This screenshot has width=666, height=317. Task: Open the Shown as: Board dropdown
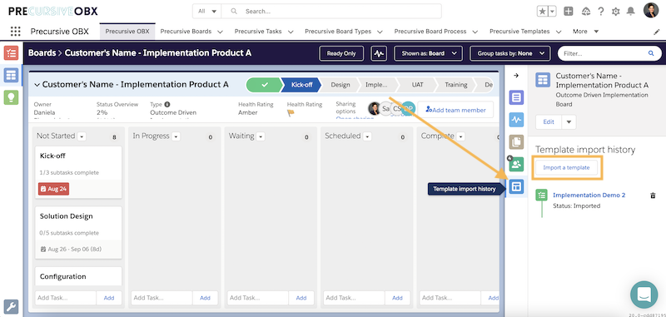(x=428, y=53)
